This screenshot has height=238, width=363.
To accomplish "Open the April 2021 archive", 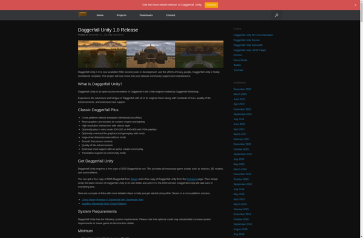I will (x=239, y=129).
